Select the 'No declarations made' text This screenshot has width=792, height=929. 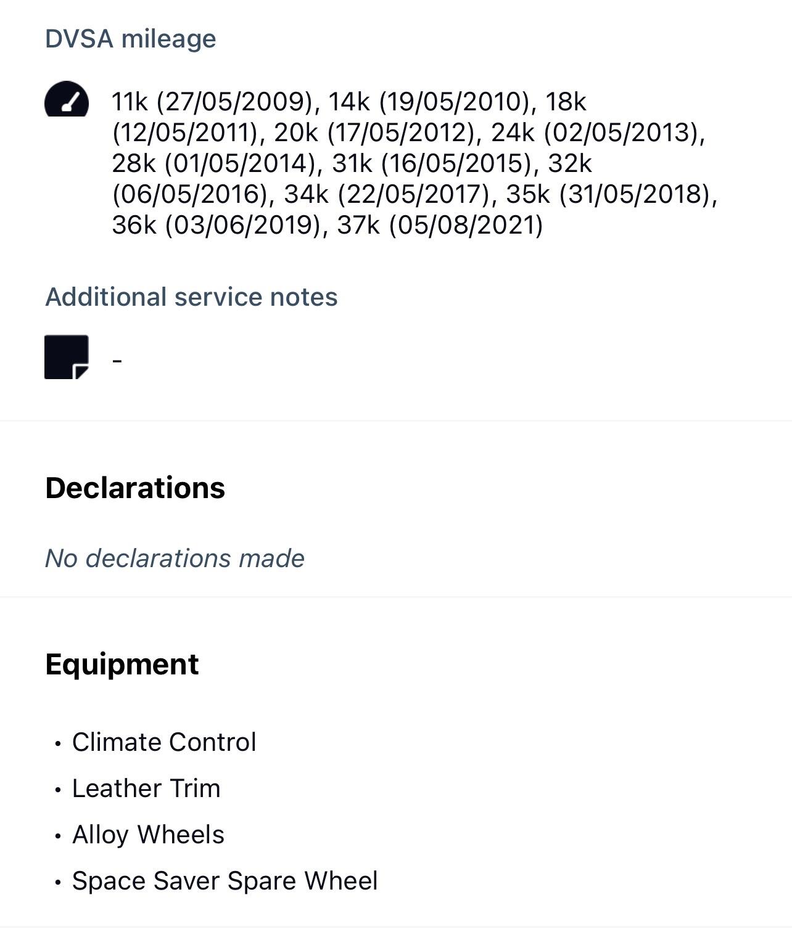[175, 559]
